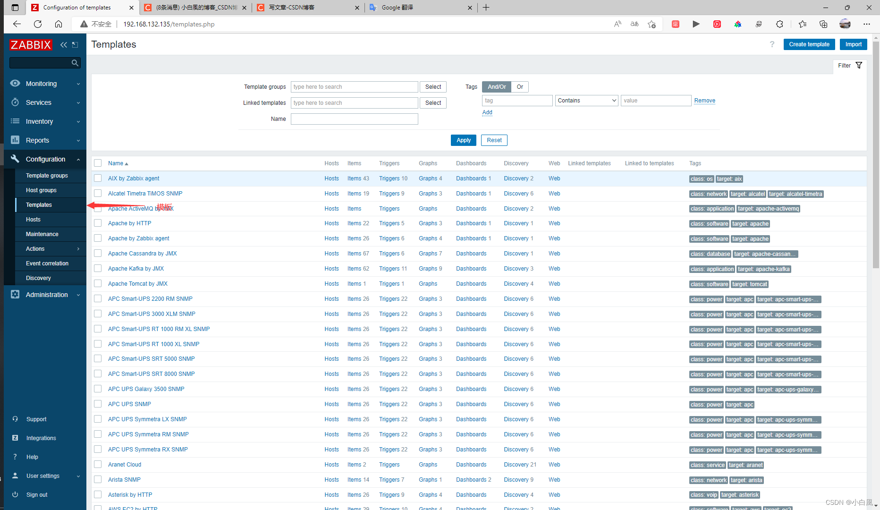
Task: Click the Integrations Z icon
Action: point(15,438)
